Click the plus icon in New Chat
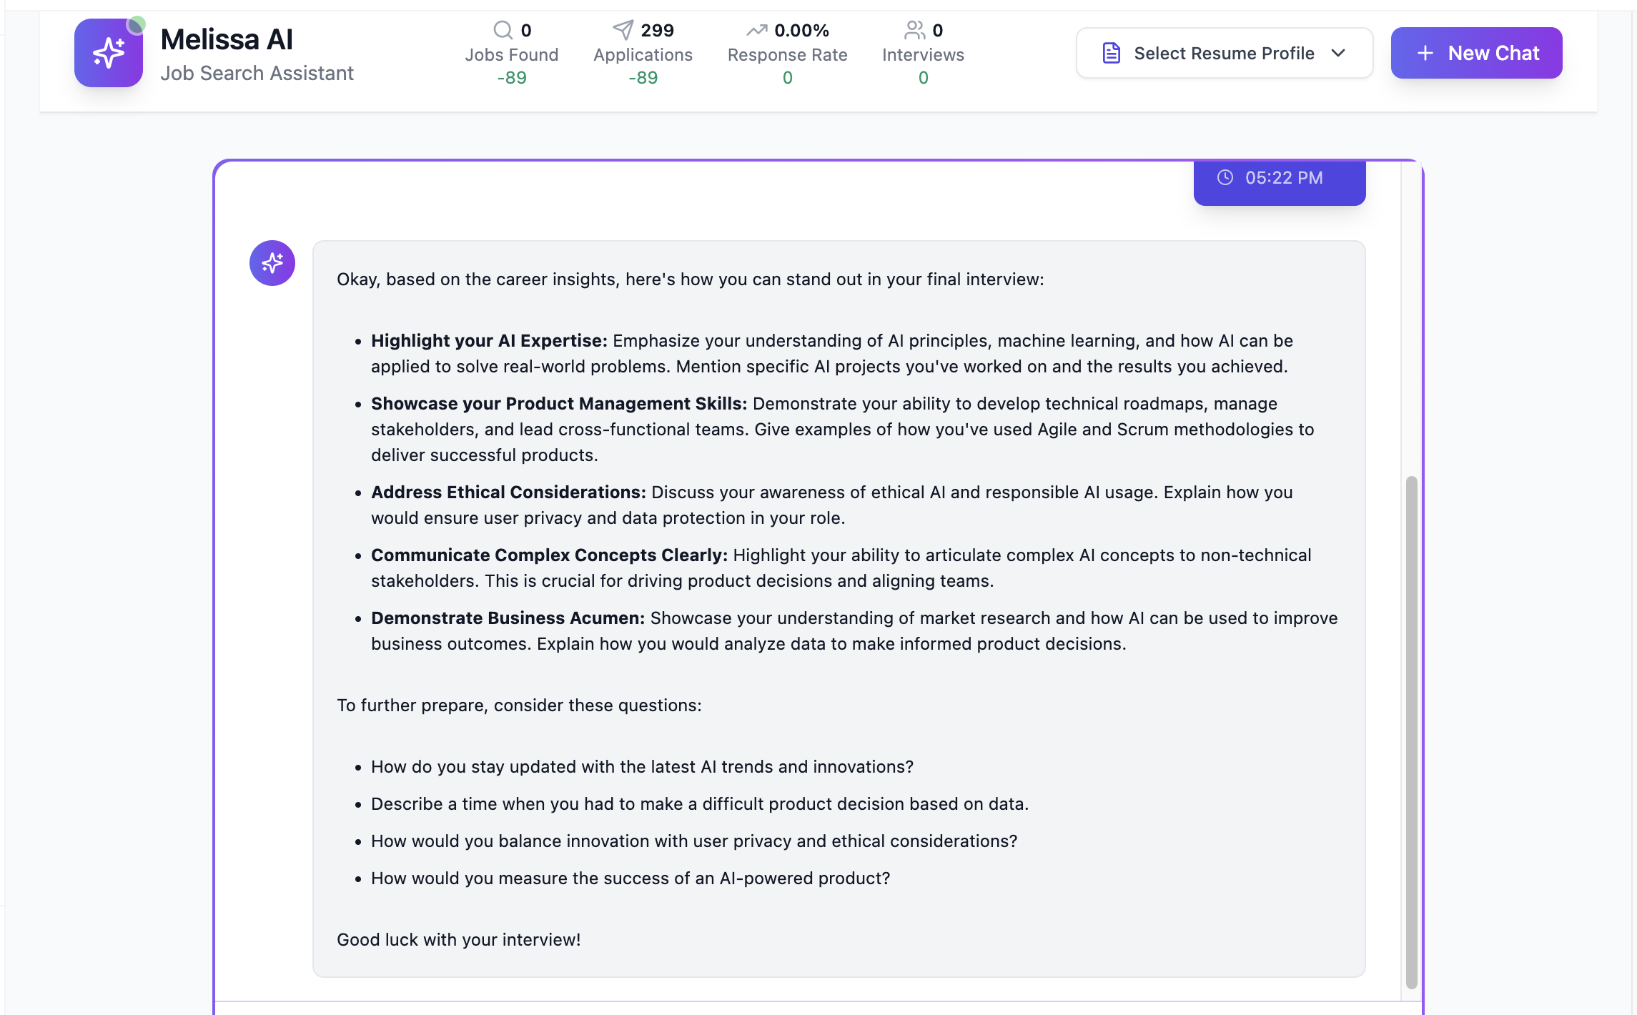 1425,53
